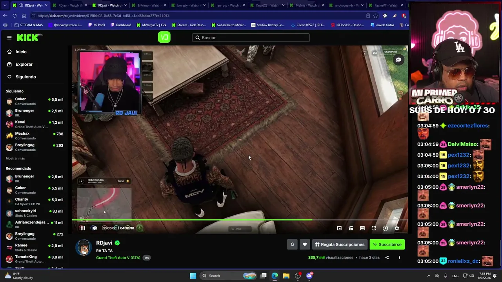Open Mi Perfil bookmark
Viewport: 502px width, 282px height.
tap(96, 25)
